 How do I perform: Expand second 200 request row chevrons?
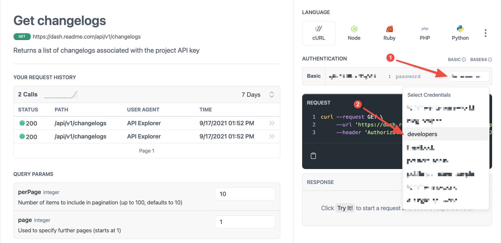(x=272, y=136)
